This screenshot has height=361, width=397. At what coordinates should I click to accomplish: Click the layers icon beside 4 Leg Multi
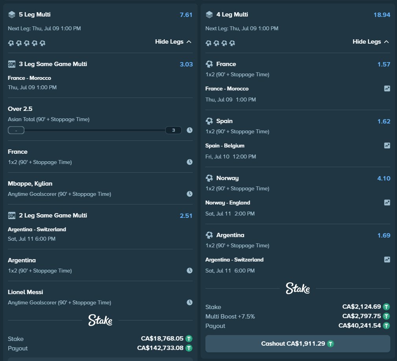click(209, 15)
